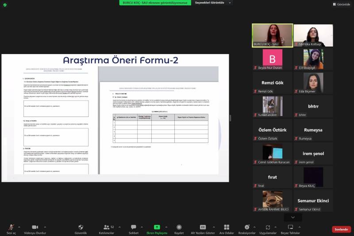The image size is (354, 236).
Task: Open Ara Odalar breakout rooms
Action: (226, 228)
